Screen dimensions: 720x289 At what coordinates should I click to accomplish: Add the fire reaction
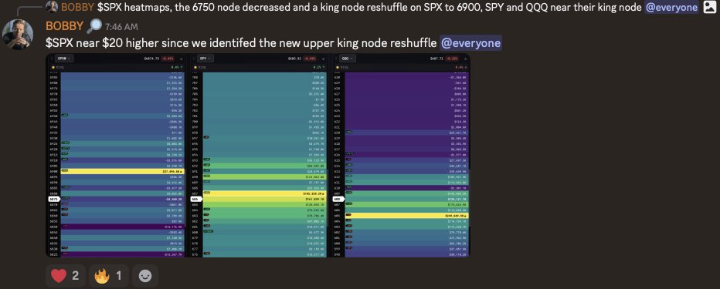click(108, 276)
